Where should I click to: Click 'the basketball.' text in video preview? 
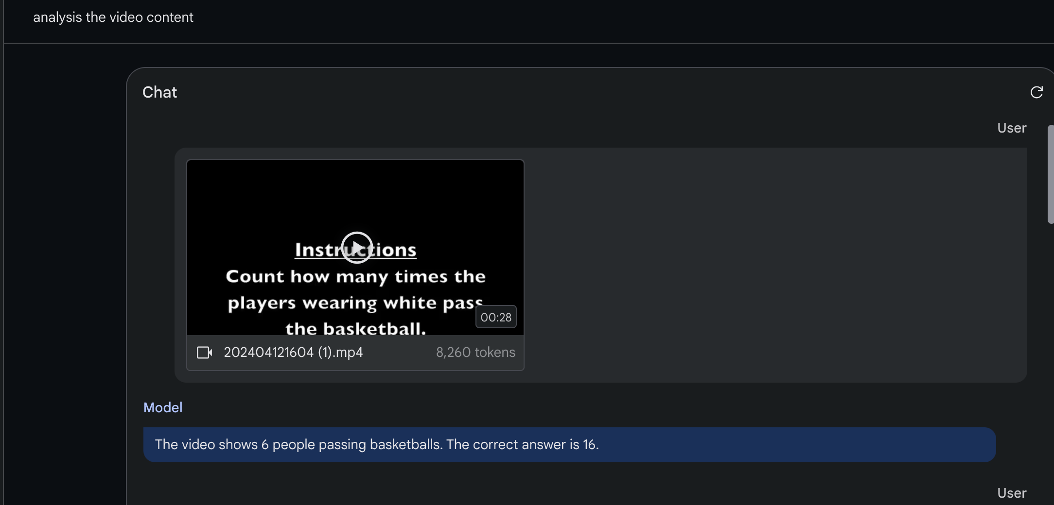click(355, 329)
